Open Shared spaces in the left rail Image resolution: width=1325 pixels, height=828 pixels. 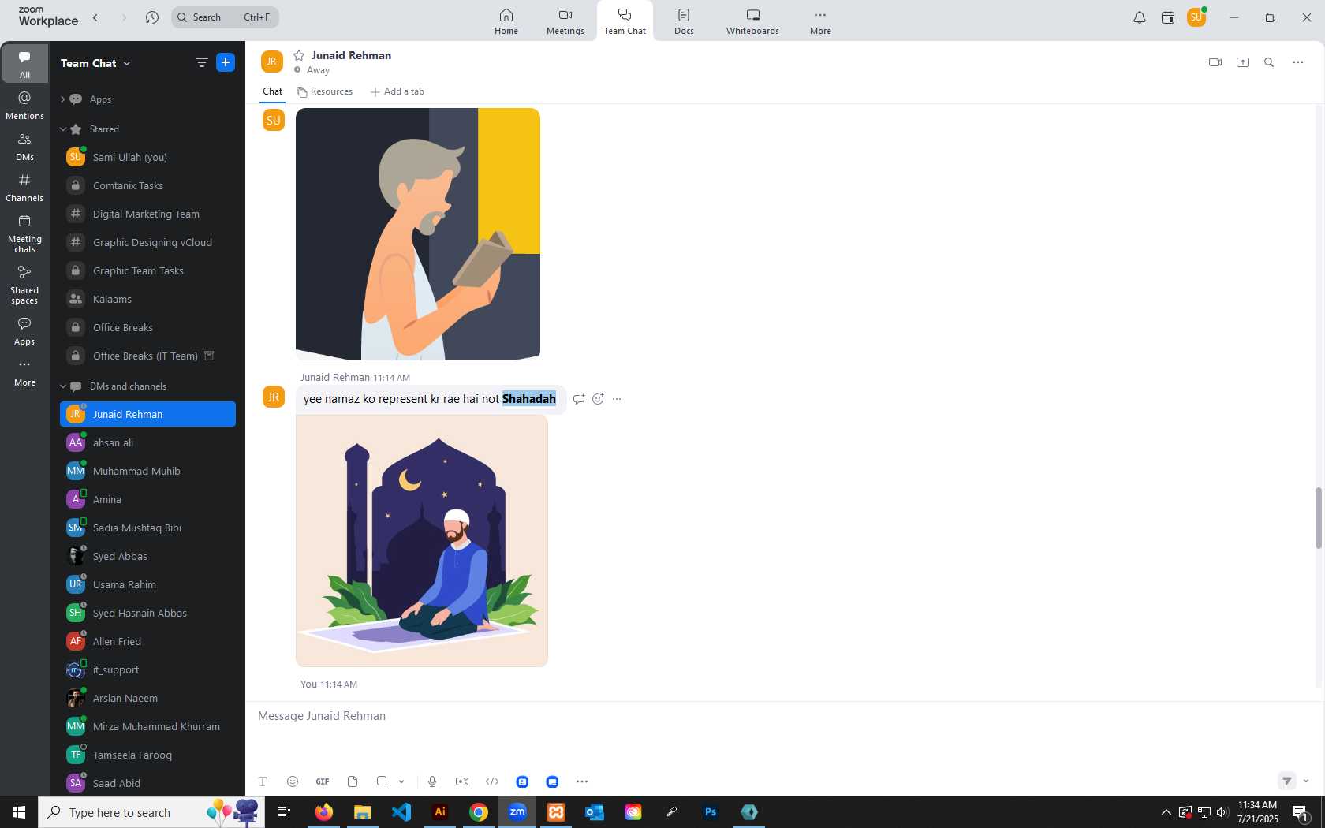[x=24, y=285]
